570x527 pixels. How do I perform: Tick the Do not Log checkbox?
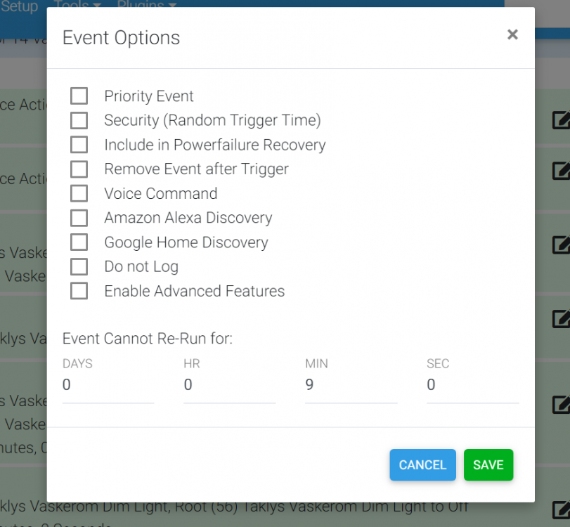click(79, 266)
